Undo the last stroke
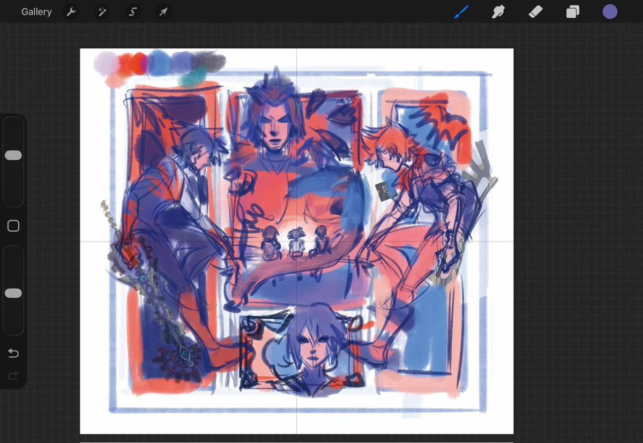 pyautogui.click(x=13, y=353)
